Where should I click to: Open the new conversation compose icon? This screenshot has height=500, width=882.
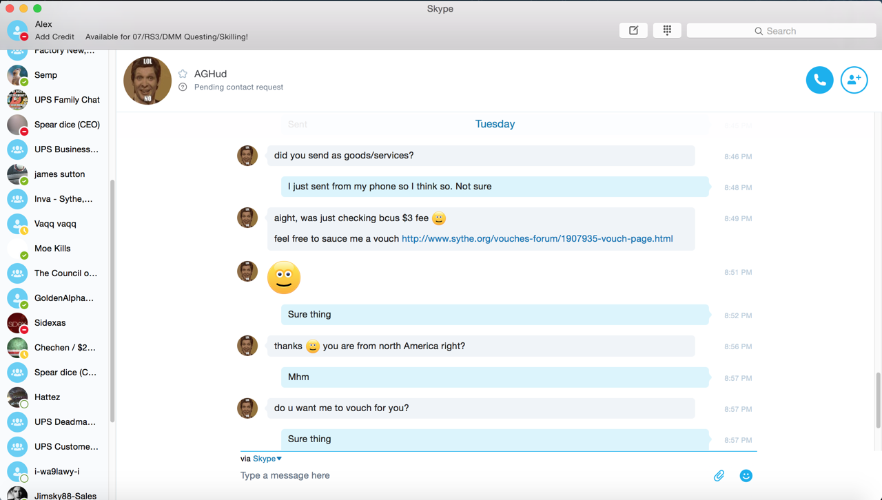(633, 30)
